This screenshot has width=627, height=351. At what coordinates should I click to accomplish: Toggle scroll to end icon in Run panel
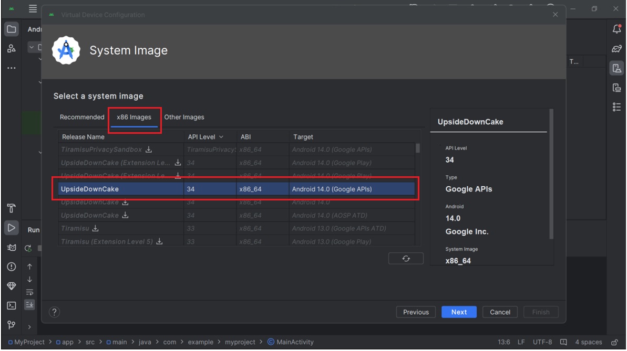29,305
